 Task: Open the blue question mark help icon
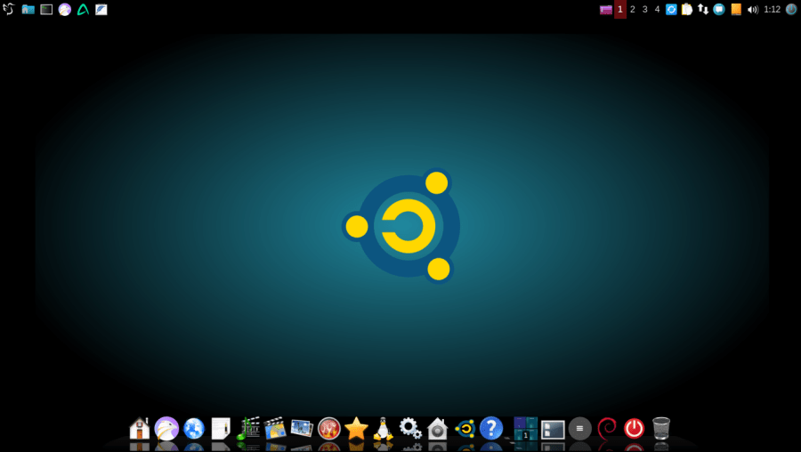491,428
